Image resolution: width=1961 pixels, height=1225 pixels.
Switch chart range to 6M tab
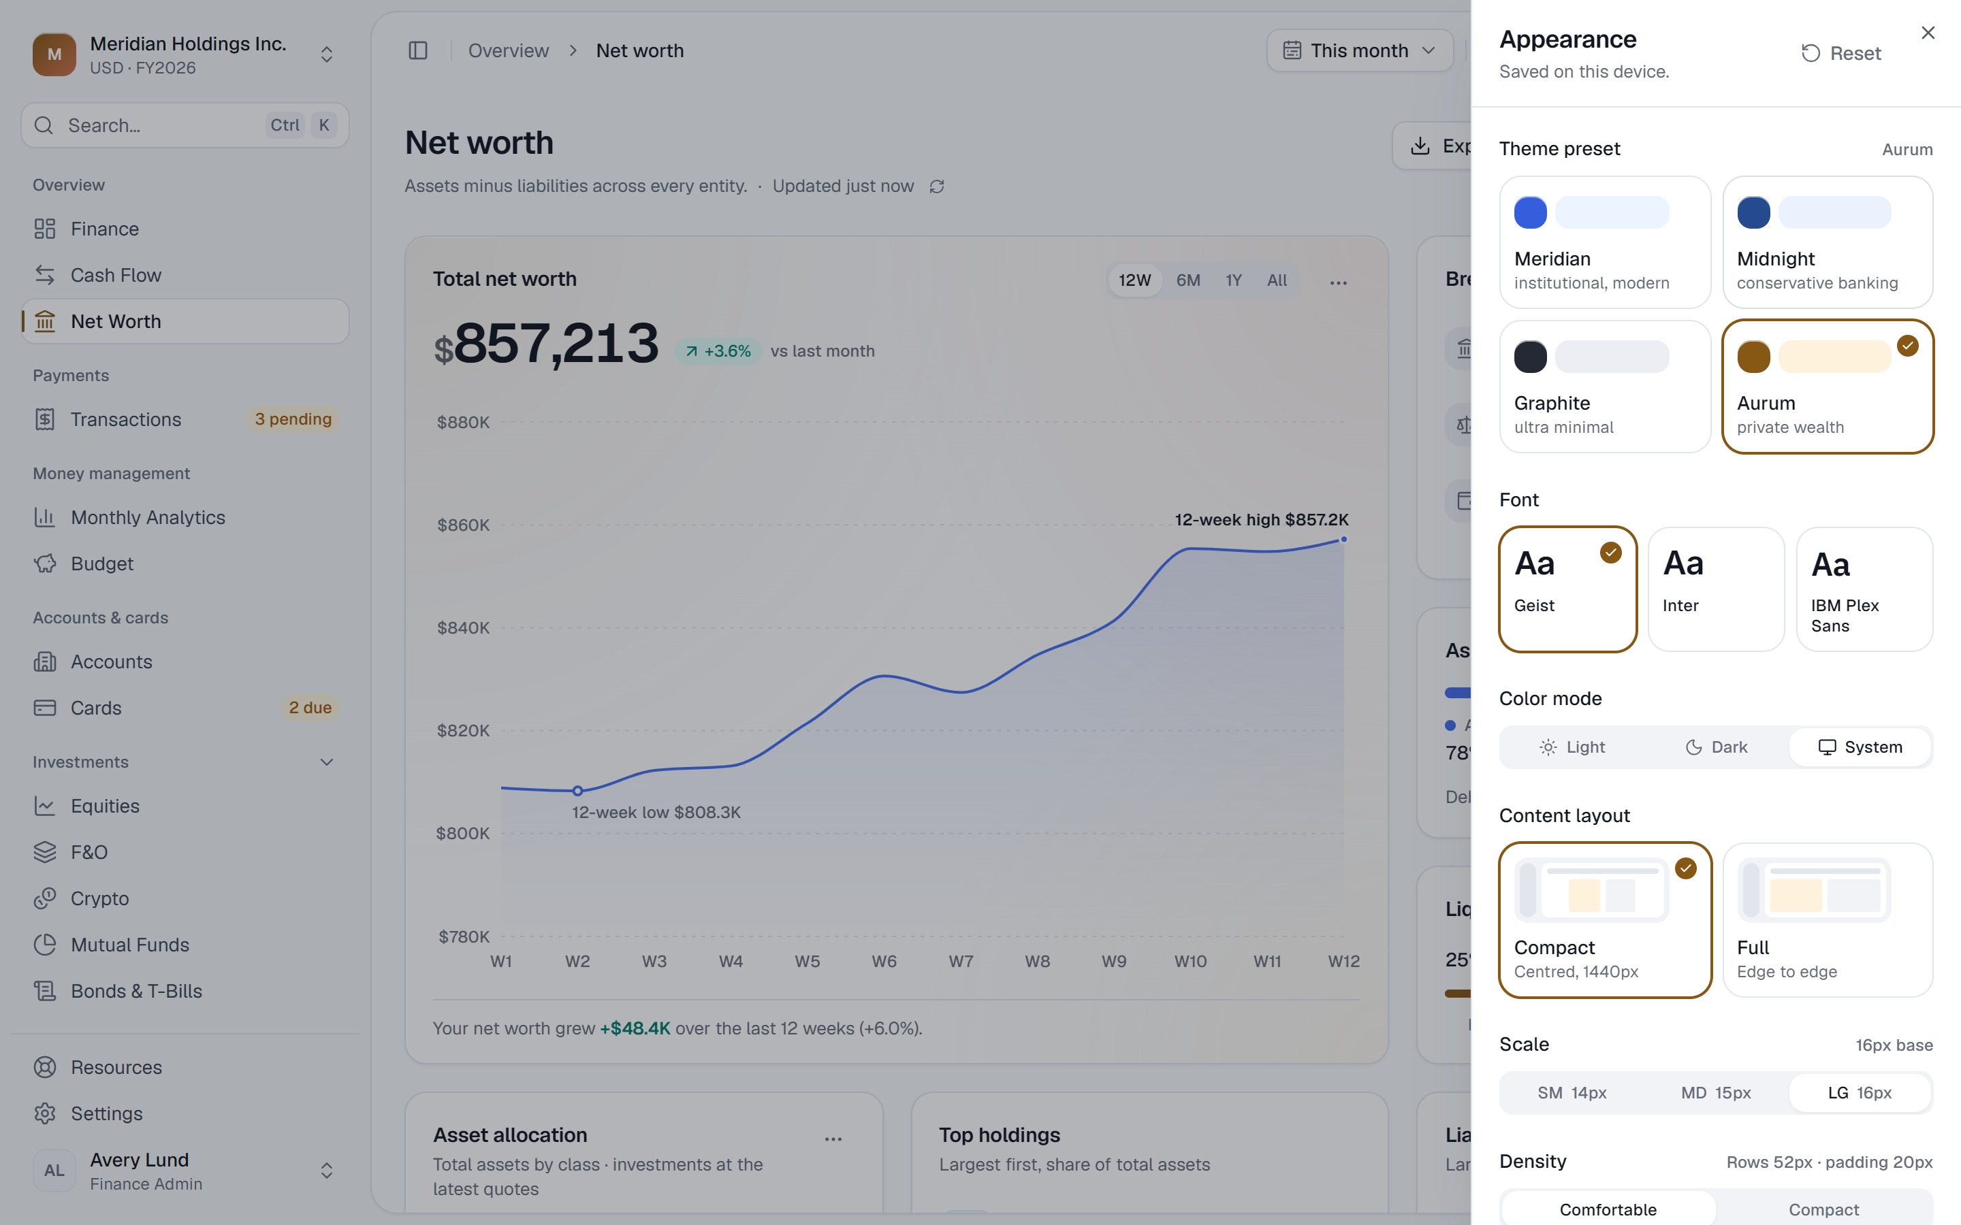(1188, 280)
